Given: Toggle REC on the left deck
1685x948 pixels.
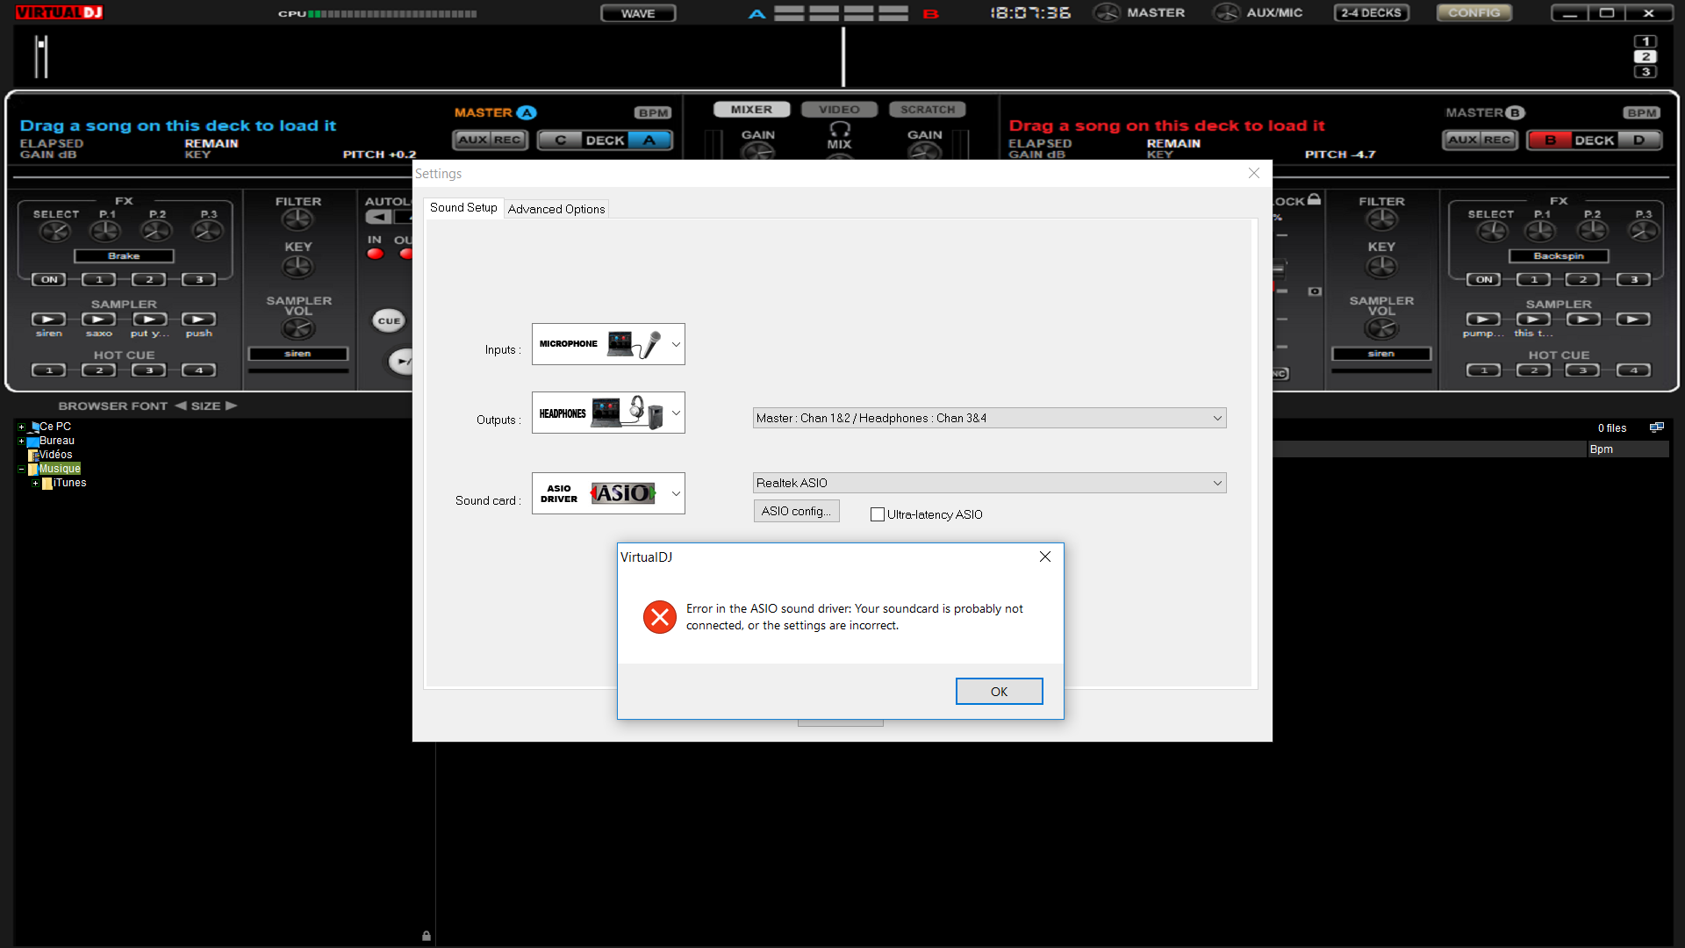Looking at the screenshot, I should [x=507, y=140].
